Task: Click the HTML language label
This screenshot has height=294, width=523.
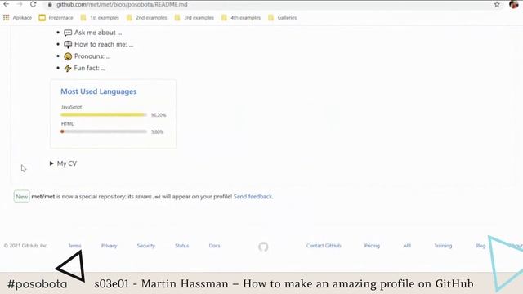Action: [x=67, y=123]
